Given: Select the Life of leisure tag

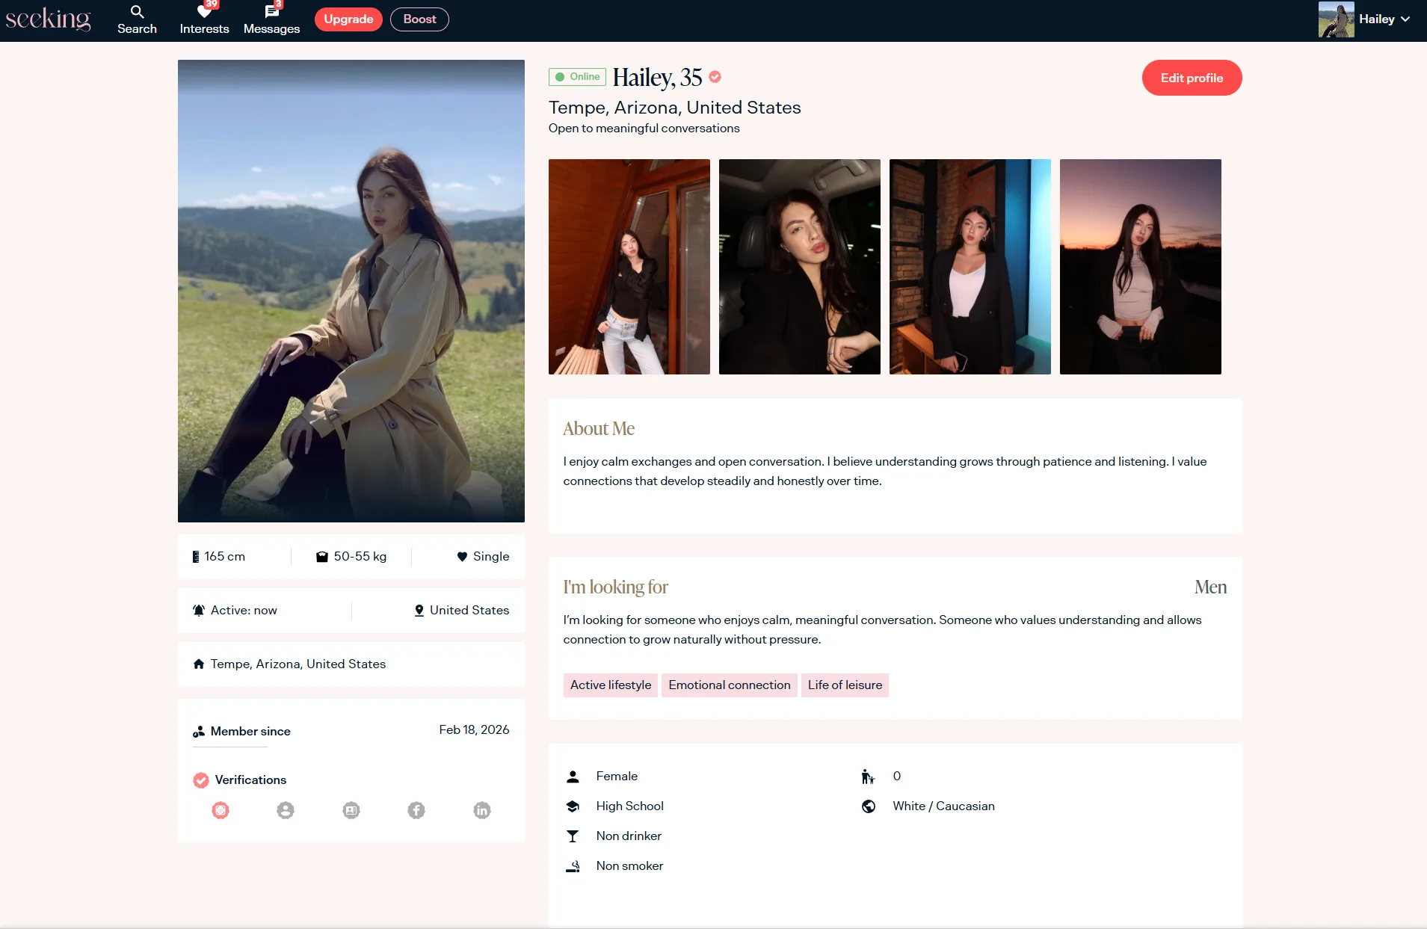Looking at the screenshot, I should pyautogui.click(x=845, y=685).
